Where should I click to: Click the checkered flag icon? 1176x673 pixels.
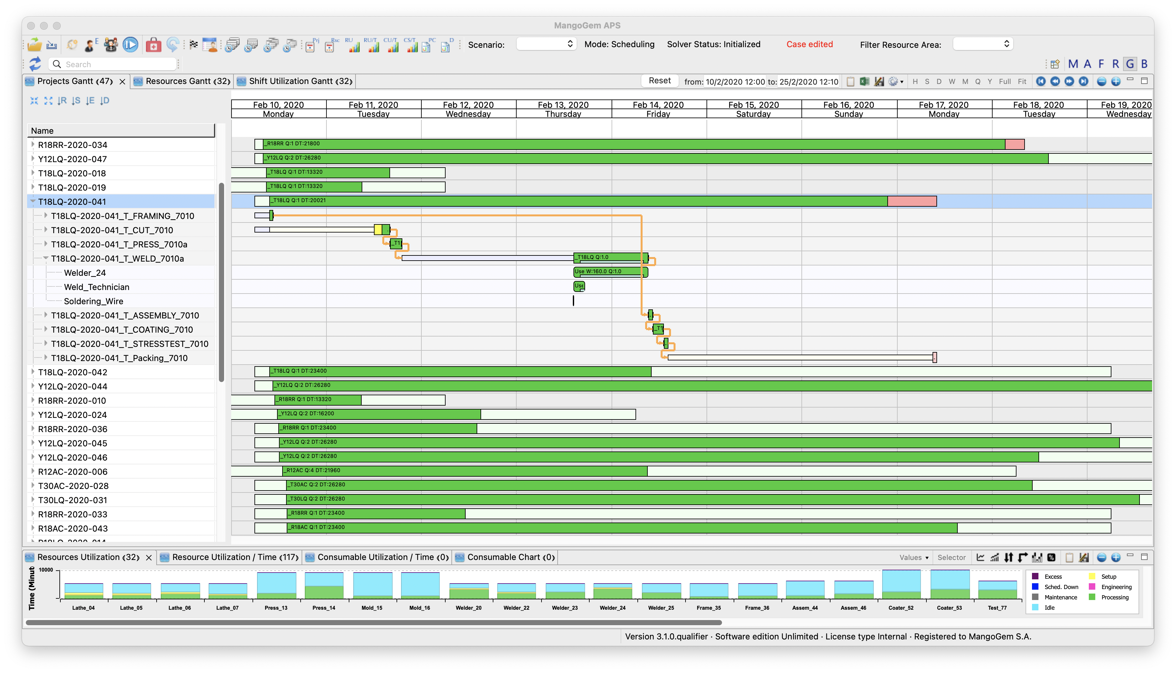click(x=194, y=45)
